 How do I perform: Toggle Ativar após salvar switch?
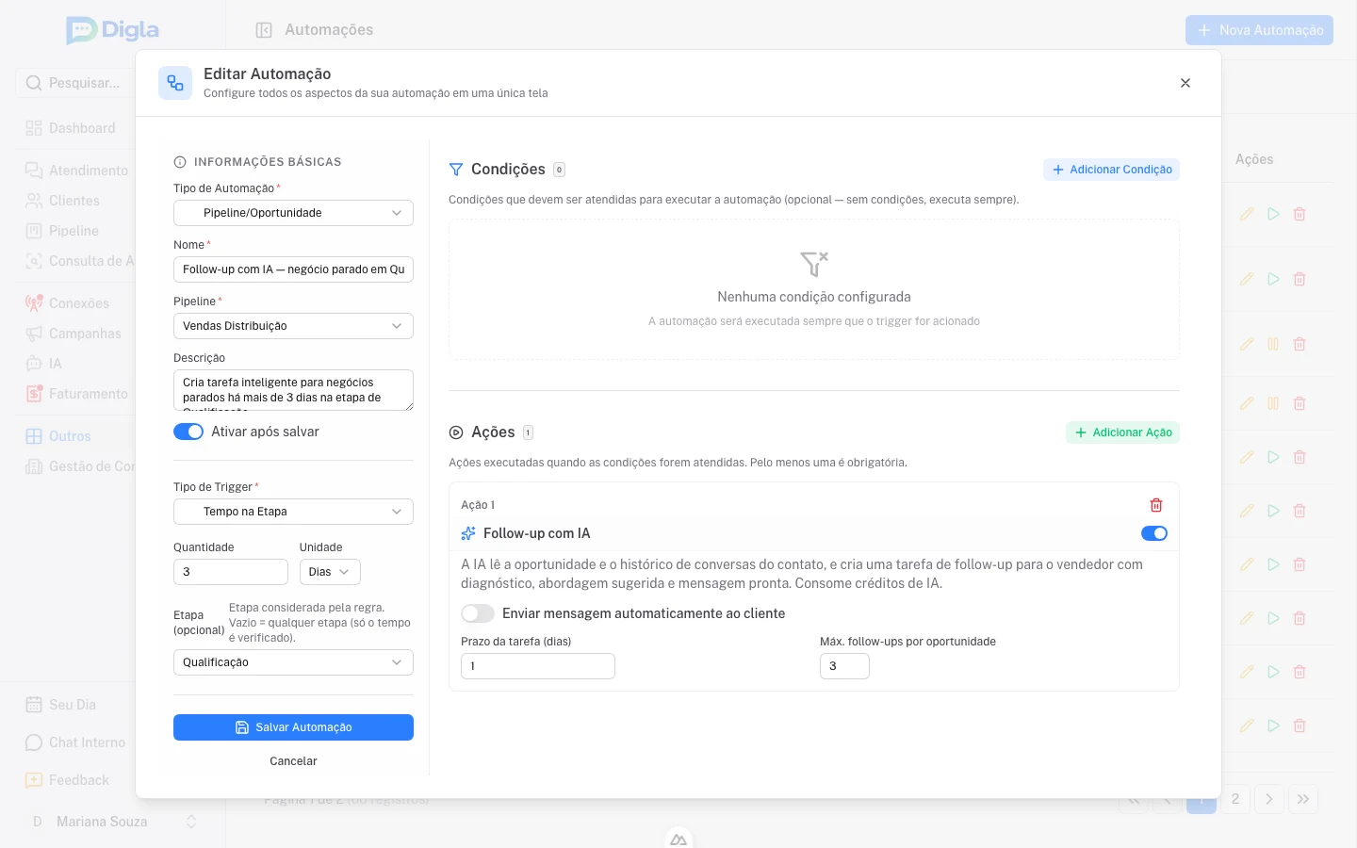[188, 432]
